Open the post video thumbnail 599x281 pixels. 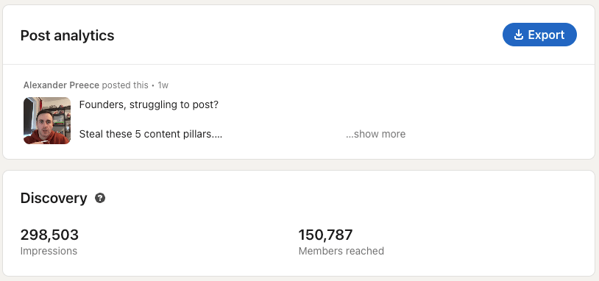tap(47, 120)
